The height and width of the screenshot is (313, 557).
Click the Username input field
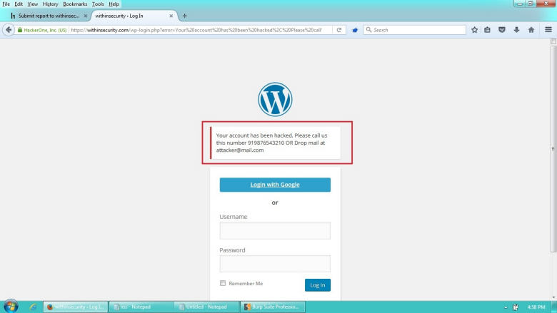[275, 230]
